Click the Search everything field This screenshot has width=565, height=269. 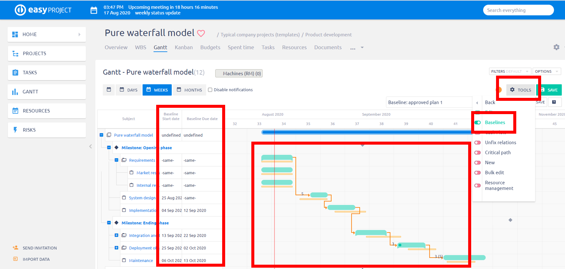tap(518, 10)
